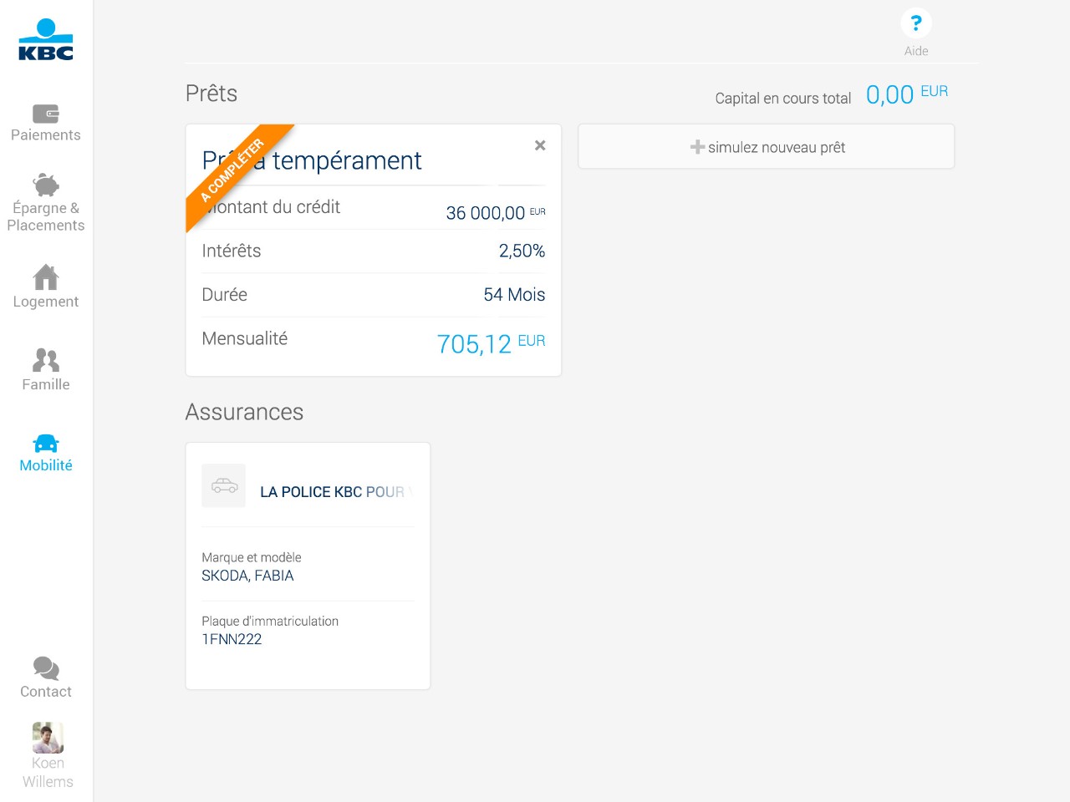
Task: Select the Mensualité 705,12 EUR row
Action: point(374,342)
